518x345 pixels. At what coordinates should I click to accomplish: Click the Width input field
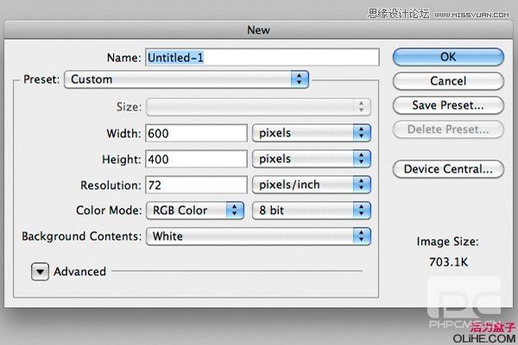click(196, 133)
